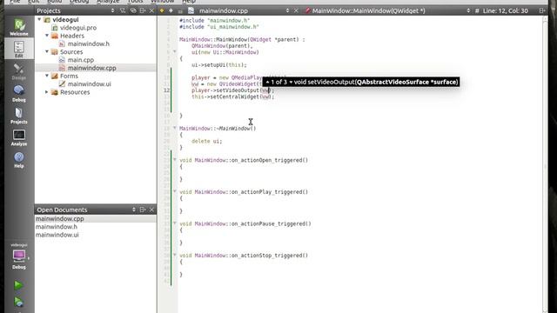557x313 pixels.
Task: Open the Build menu
Action: [x=54, y=2]
